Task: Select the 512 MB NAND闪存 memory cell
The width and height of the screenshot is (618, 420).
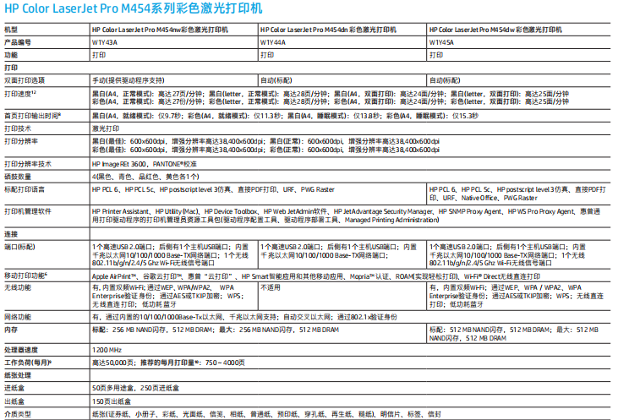Action: pyautogui.click(x=514, y=334)
